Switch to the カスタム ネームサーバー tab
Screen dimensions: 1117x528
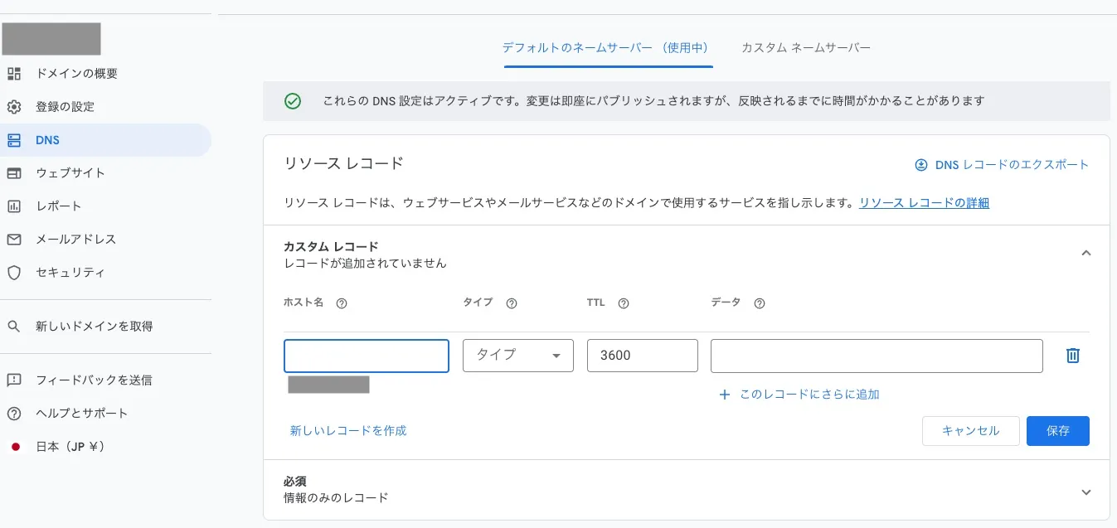click(x=805, y=47)
